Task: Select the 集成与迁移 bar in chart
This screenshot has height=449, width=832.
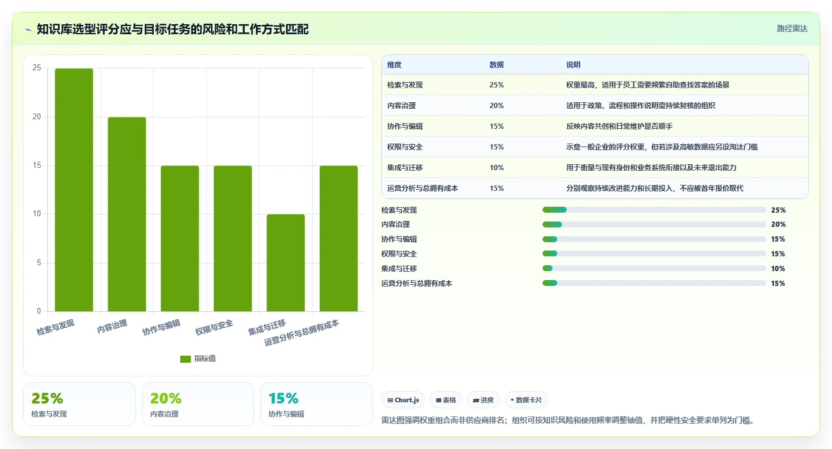Action: point(286,263)
